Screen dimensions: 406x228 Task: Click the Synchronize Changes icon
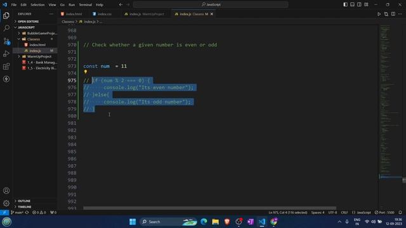pos(27,213)
